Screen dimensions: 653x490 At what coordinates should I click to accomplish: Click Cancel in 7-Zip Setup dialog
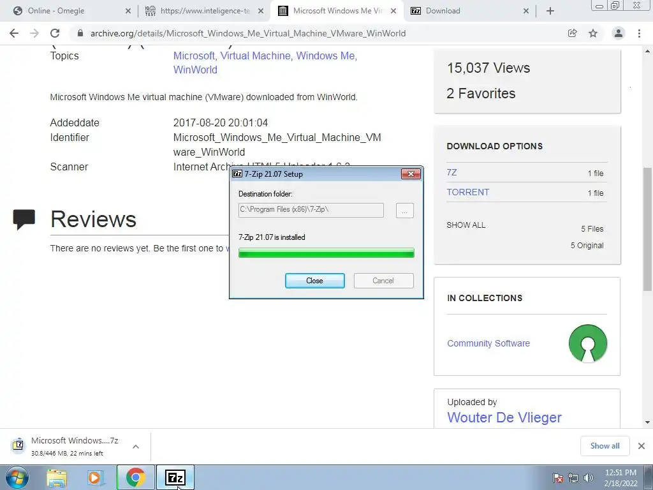click(x=383, y=281)
